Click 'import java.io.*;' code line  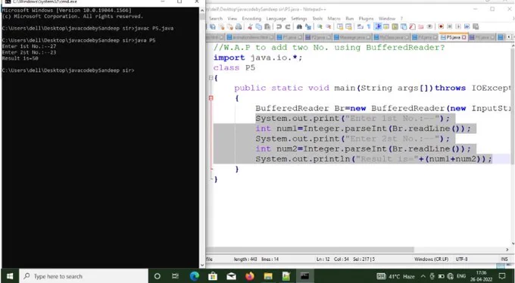coord(257,58)
